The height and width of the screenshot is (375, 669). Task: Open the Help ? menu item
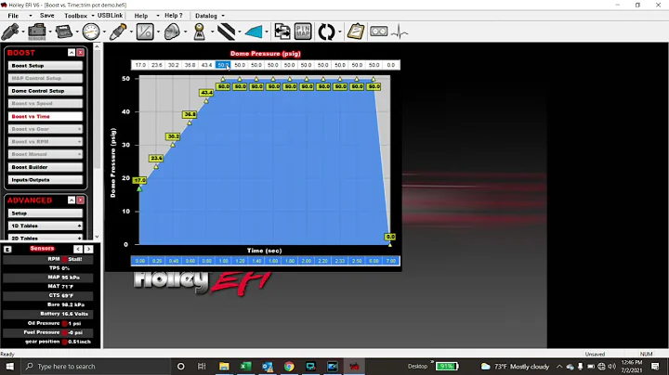click(173, 16)
